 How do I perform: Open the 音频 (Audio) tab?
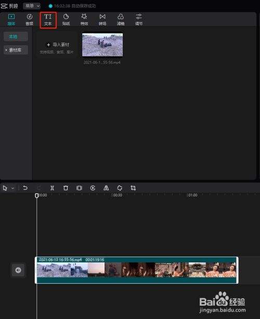coord(30,20)
